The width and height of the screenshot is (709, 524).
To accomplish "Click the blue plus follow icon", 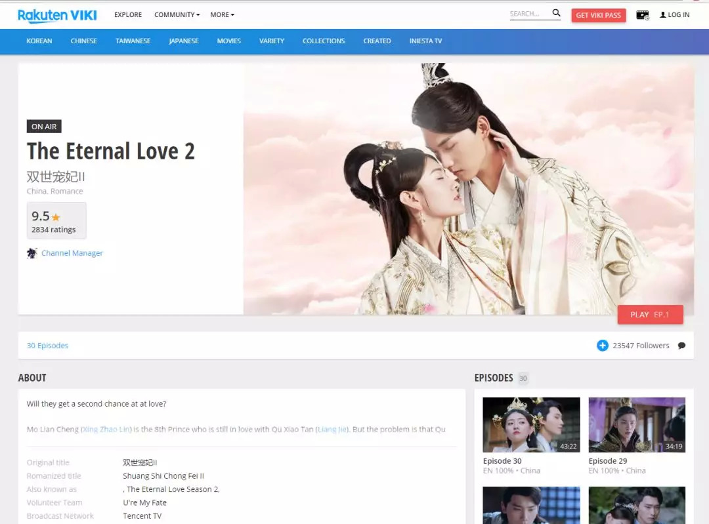I will coord(602,346).
